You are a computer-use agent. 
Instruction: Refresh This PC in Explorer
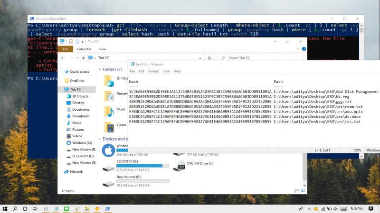(209, 58)
